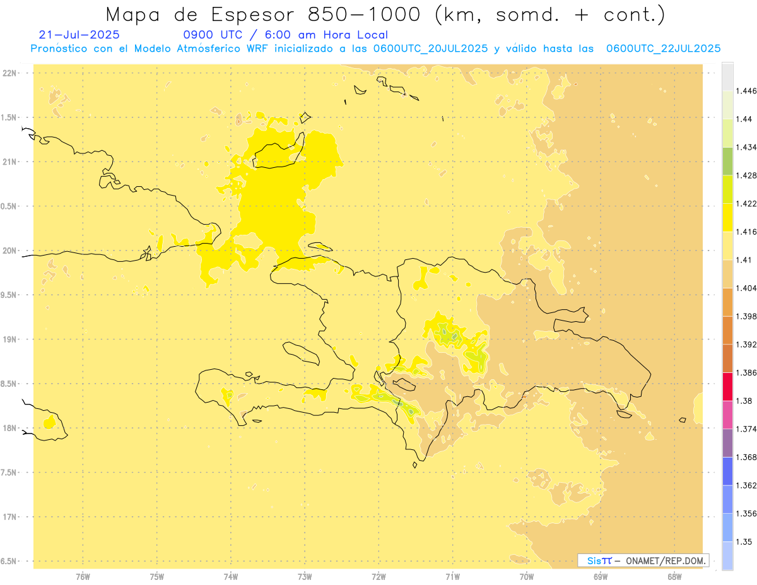Select the '1.41' color scale value

pyautogui.click(x=744, y=260)
